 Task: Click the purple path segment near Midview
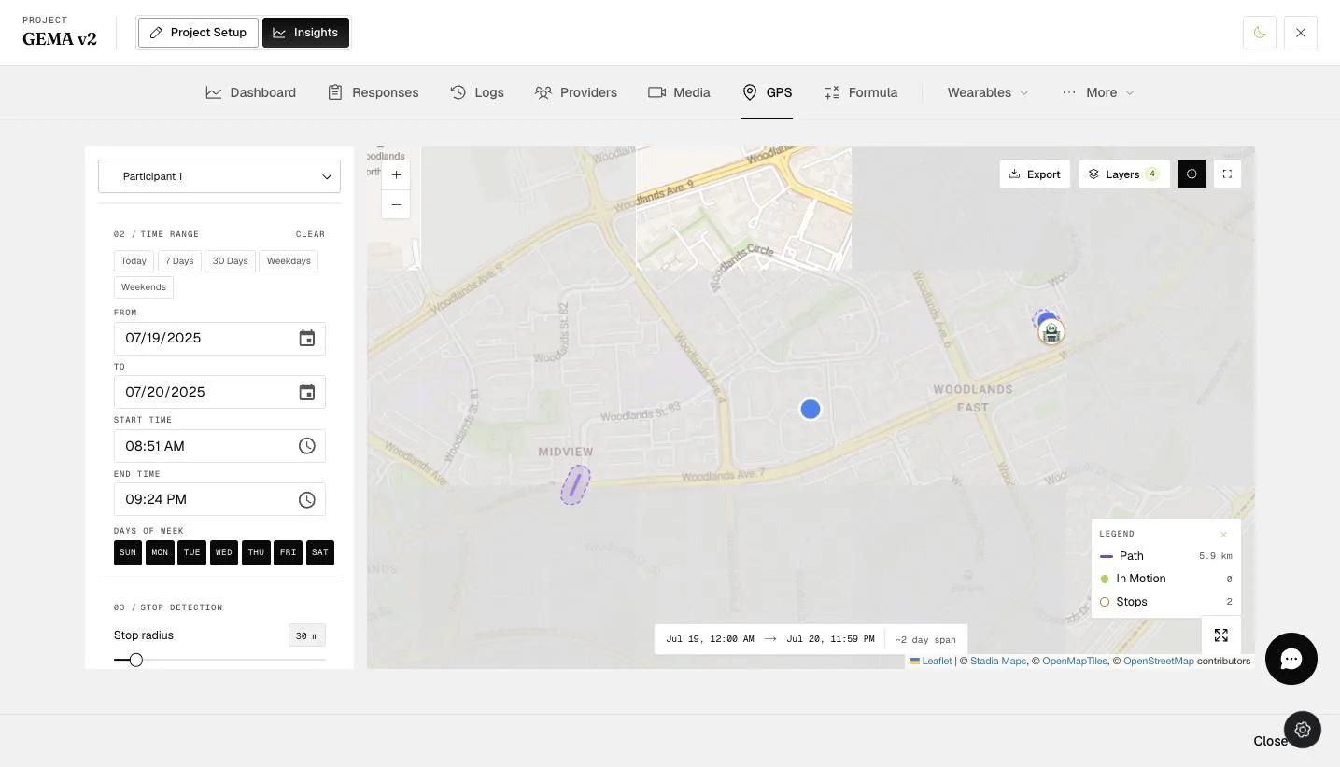575,485
